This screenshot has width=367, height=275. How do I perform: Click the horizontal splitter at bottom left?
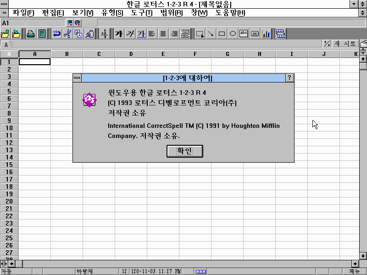[x=4, y=264]
